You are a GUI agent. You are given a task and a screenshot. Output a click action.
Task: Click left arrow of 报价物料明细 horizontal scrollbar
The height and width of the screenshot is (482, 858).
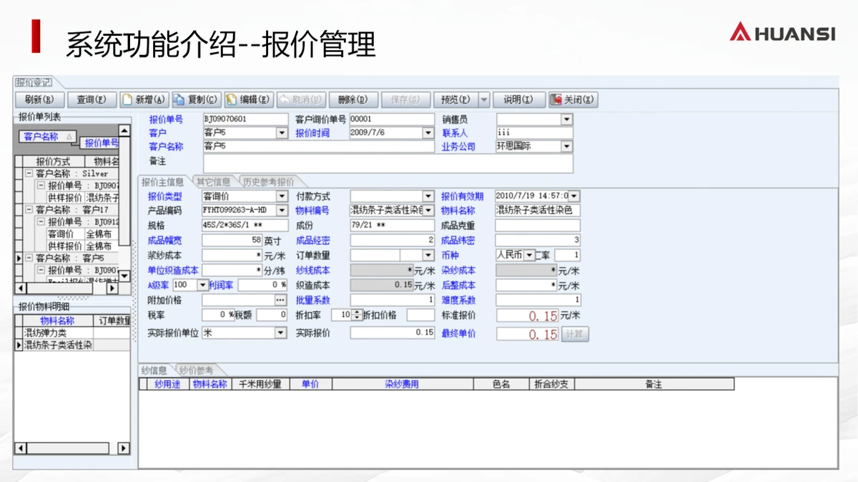(x=21, y=448)
